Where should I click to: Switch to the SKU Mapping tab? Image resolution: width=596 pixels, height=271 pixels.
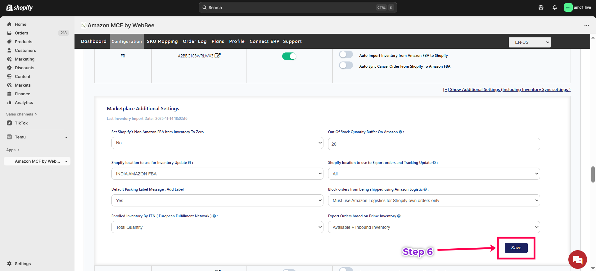(x=162, y=41)
